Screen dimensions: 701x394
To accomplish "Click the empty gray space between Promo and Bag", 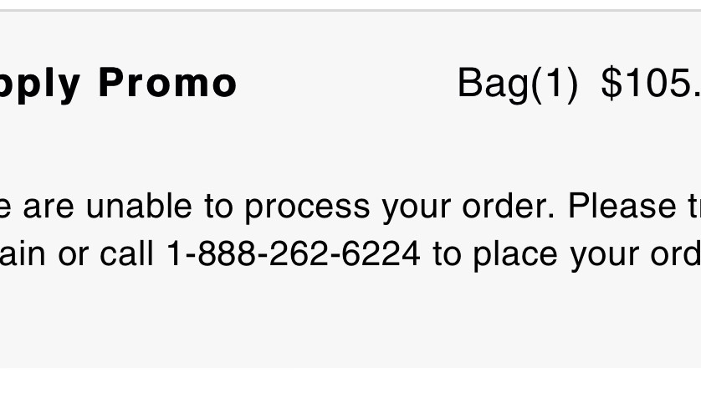I will pos(347,84).
